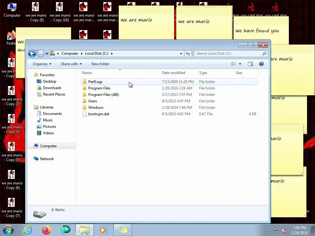The image size is (315, 236).
Task: Click the DAT File type cell
Action: point(206,114)
